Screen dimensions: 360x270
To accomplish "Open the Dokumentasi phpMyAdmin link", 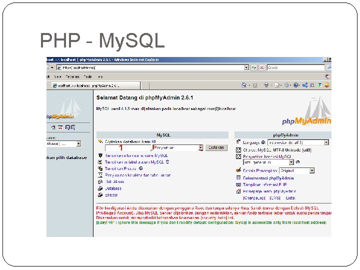I will (268, 178).
